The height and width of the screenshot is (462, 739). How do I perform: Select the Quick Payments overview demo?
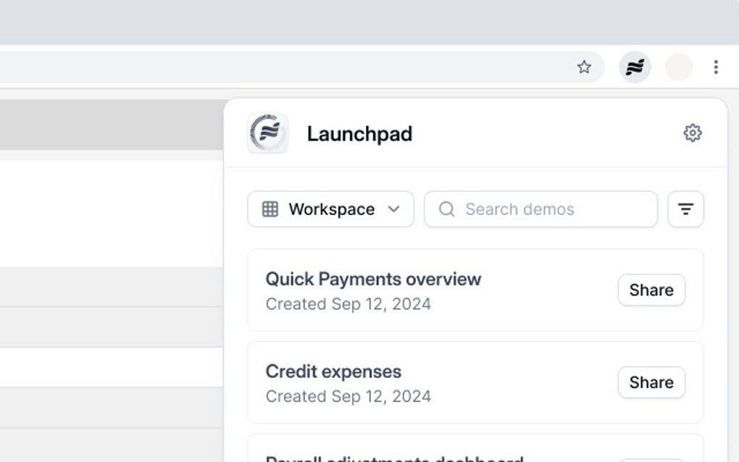click(373, 279)
